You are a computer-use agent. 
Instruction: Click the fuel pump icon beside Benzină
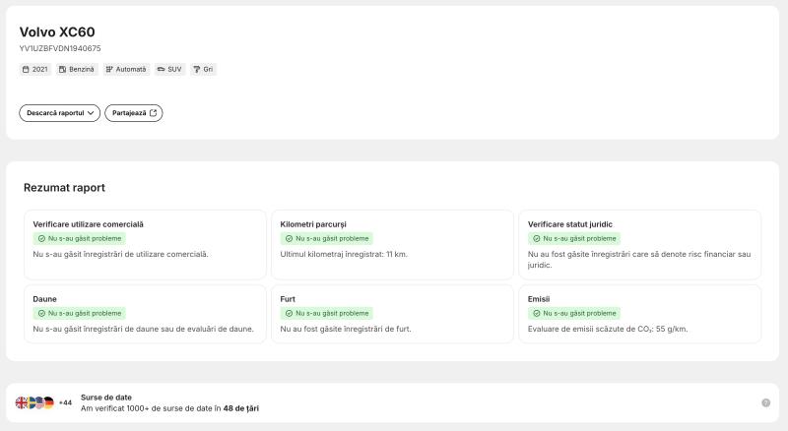[x=62, y=69]
